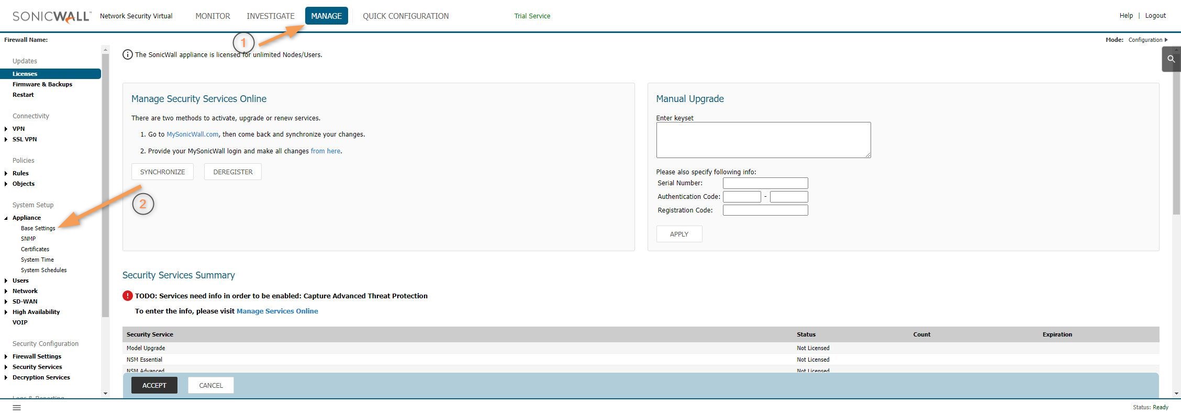This screenshot has width=1181, height=415.
Task: Switch to the MONITOR tab
Action: click(213, 16)
